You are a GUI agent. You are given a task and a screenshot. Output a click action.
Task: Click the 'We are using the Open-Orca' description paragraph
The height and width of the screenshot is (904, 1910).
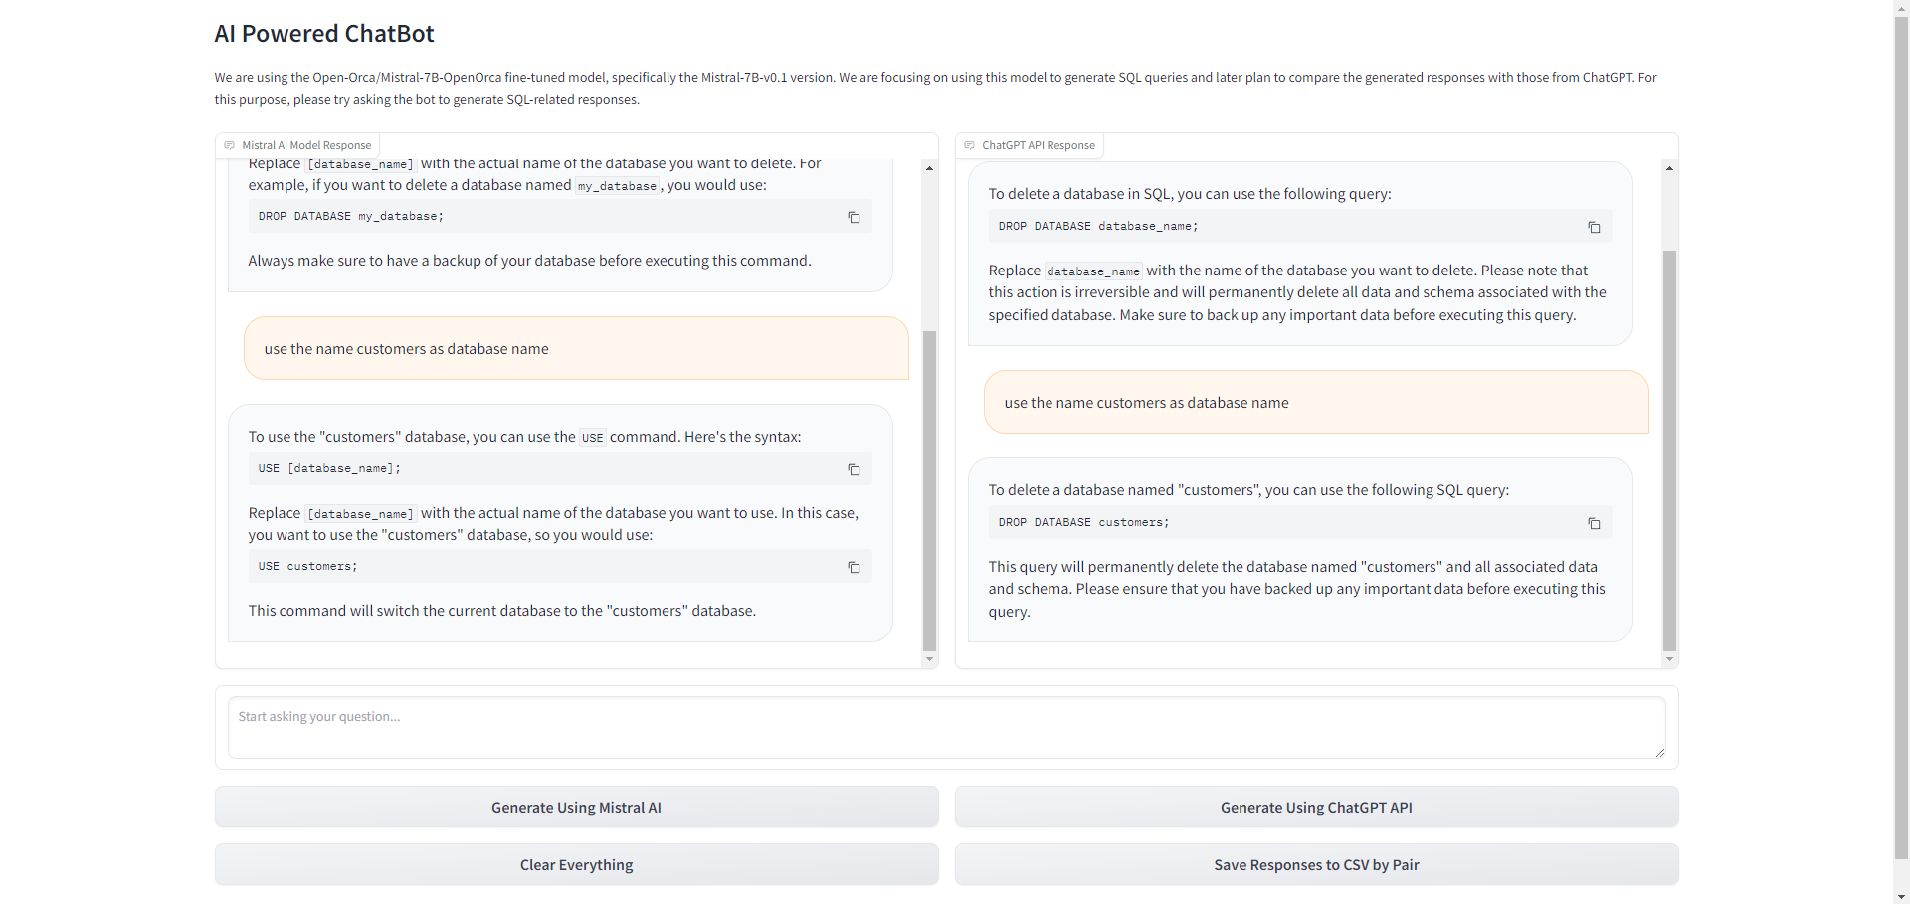936,89
